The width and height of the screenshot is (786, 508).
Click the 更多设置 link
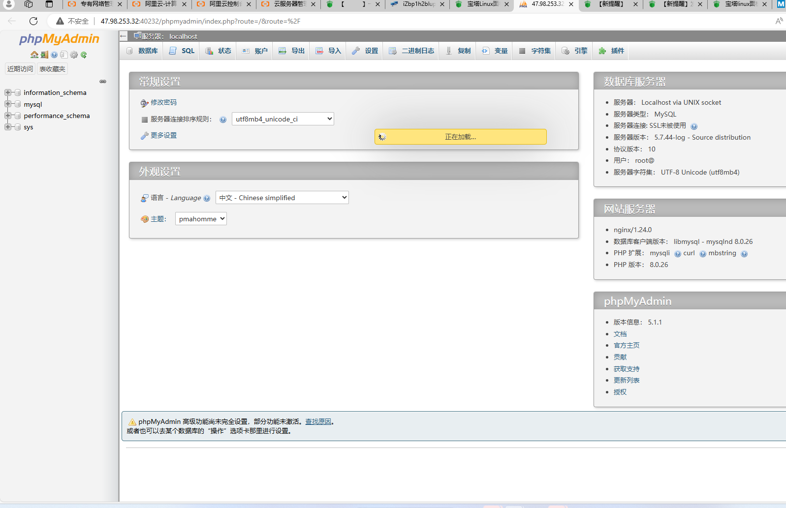tap(163, 135)
